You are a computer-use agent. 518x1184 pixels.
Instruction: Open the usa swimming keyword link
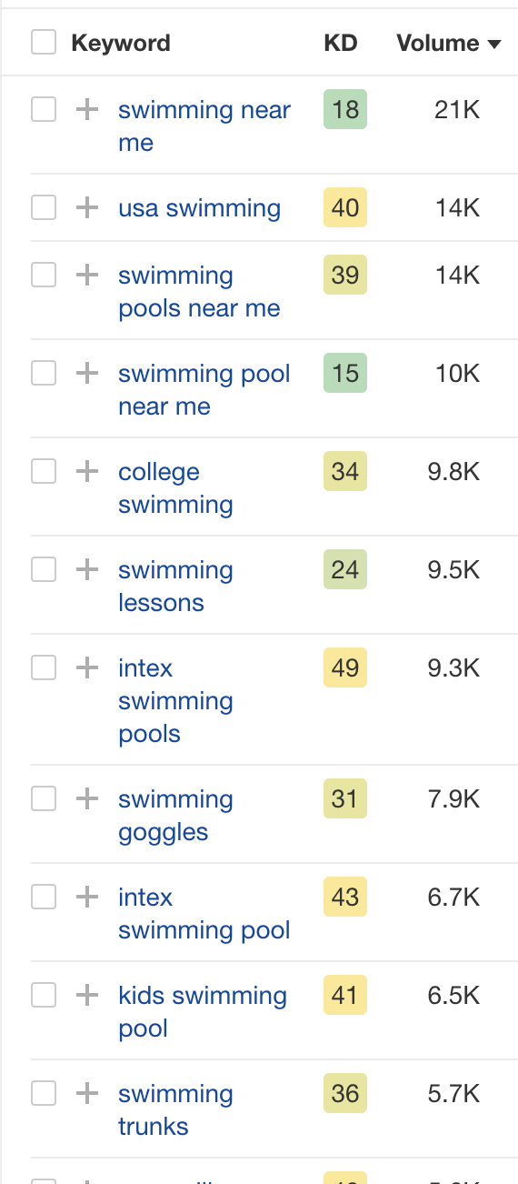[x=199, y=208]
